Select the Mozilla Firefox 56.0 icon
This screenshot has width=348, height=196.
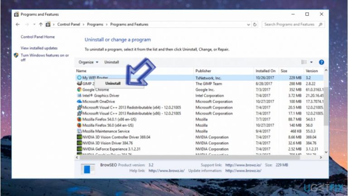[79, 125]
